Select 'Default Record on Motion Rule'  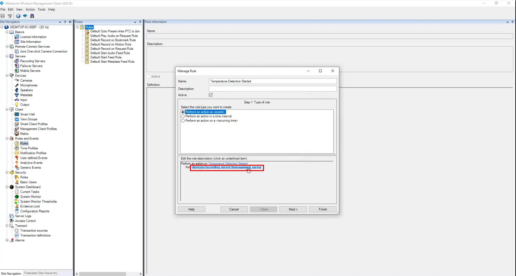[x=111, y=44]
